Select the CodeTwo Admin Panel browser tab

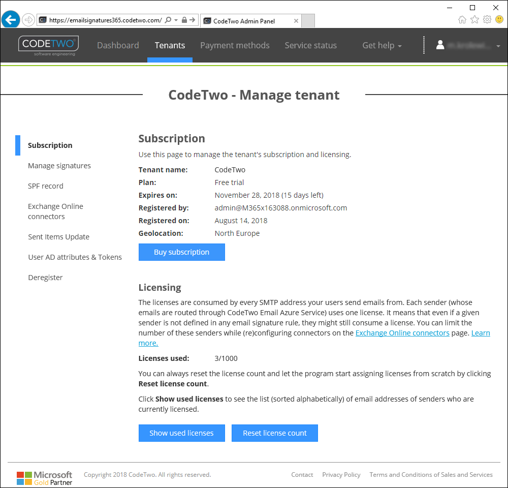coord(251,21)
